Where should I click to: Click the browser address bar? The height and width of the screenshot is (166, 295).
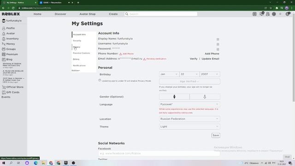pyautogui.click(x=139, y=8)
